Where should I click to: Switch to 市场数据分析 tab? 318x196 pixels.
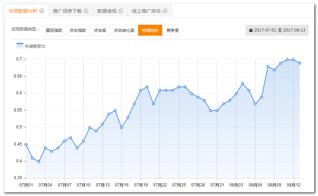(26, 11)
